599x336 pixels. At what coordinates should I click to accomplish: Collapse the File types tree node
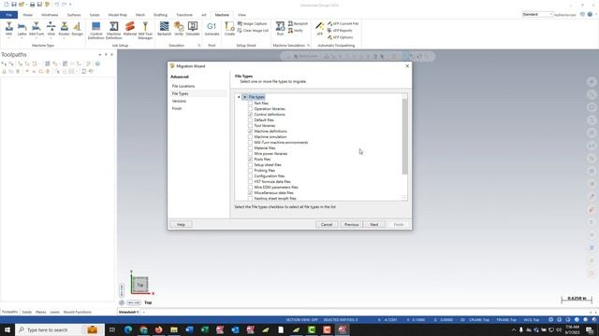pos(239,97)
